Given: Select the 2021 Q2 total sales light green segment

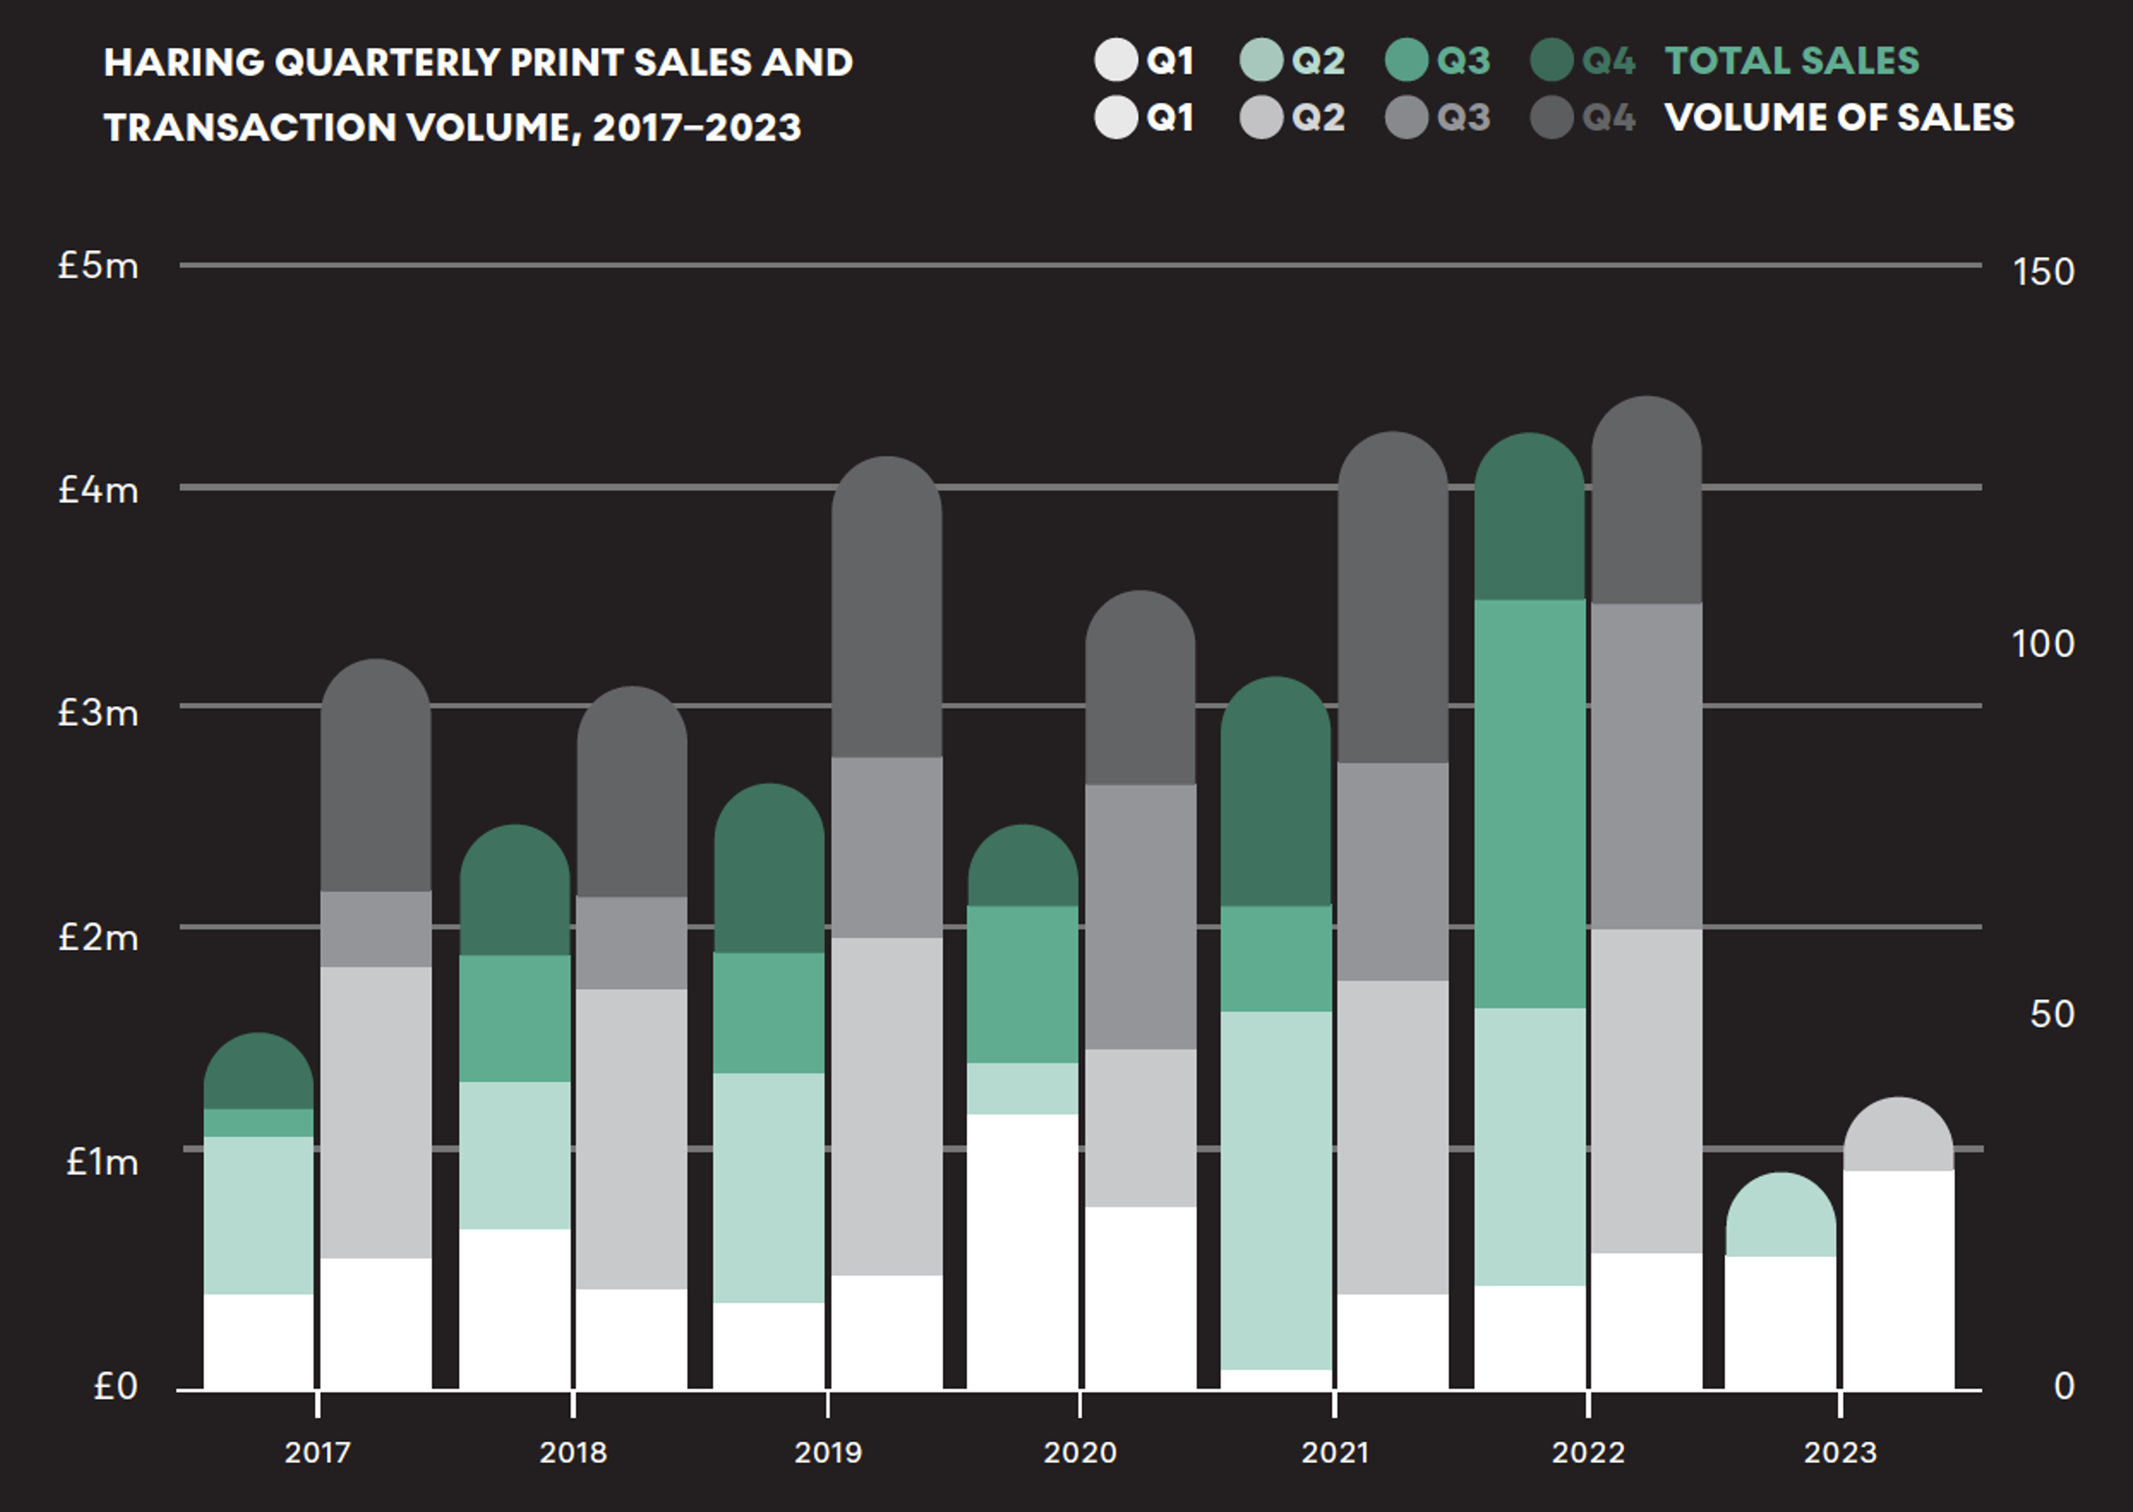Looking at the screenshot, I should click(x=1276, y=1191).
